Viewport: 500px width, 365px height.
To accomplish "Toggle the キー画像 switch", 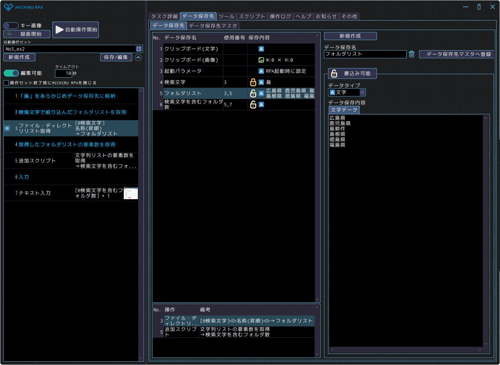I will (11, 26).
